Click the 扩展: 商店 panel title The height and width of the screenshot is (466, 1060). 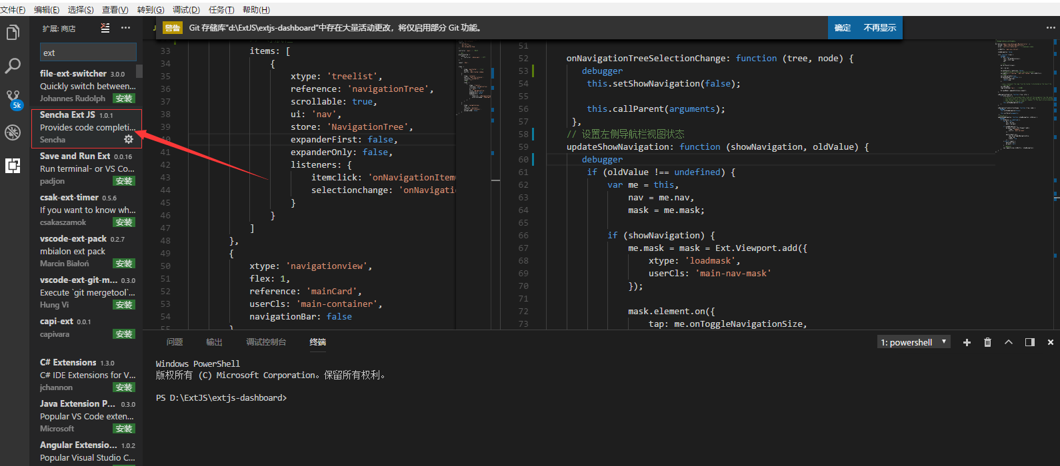point(59,29)
